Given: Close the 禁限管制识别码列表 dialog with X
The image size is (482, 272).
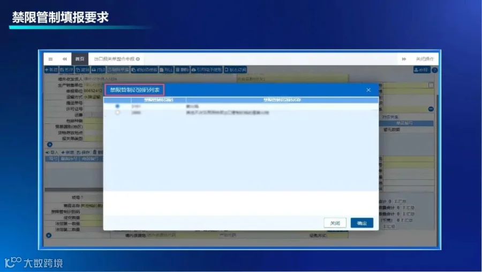Looking at the screenshot, I should [368, 90].
